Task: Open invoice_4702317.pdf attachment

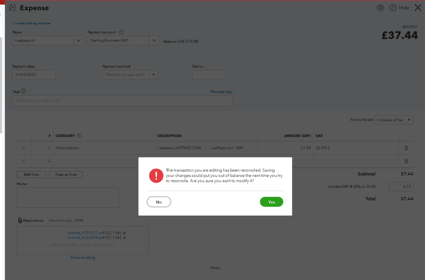Action: click(86, 233)
